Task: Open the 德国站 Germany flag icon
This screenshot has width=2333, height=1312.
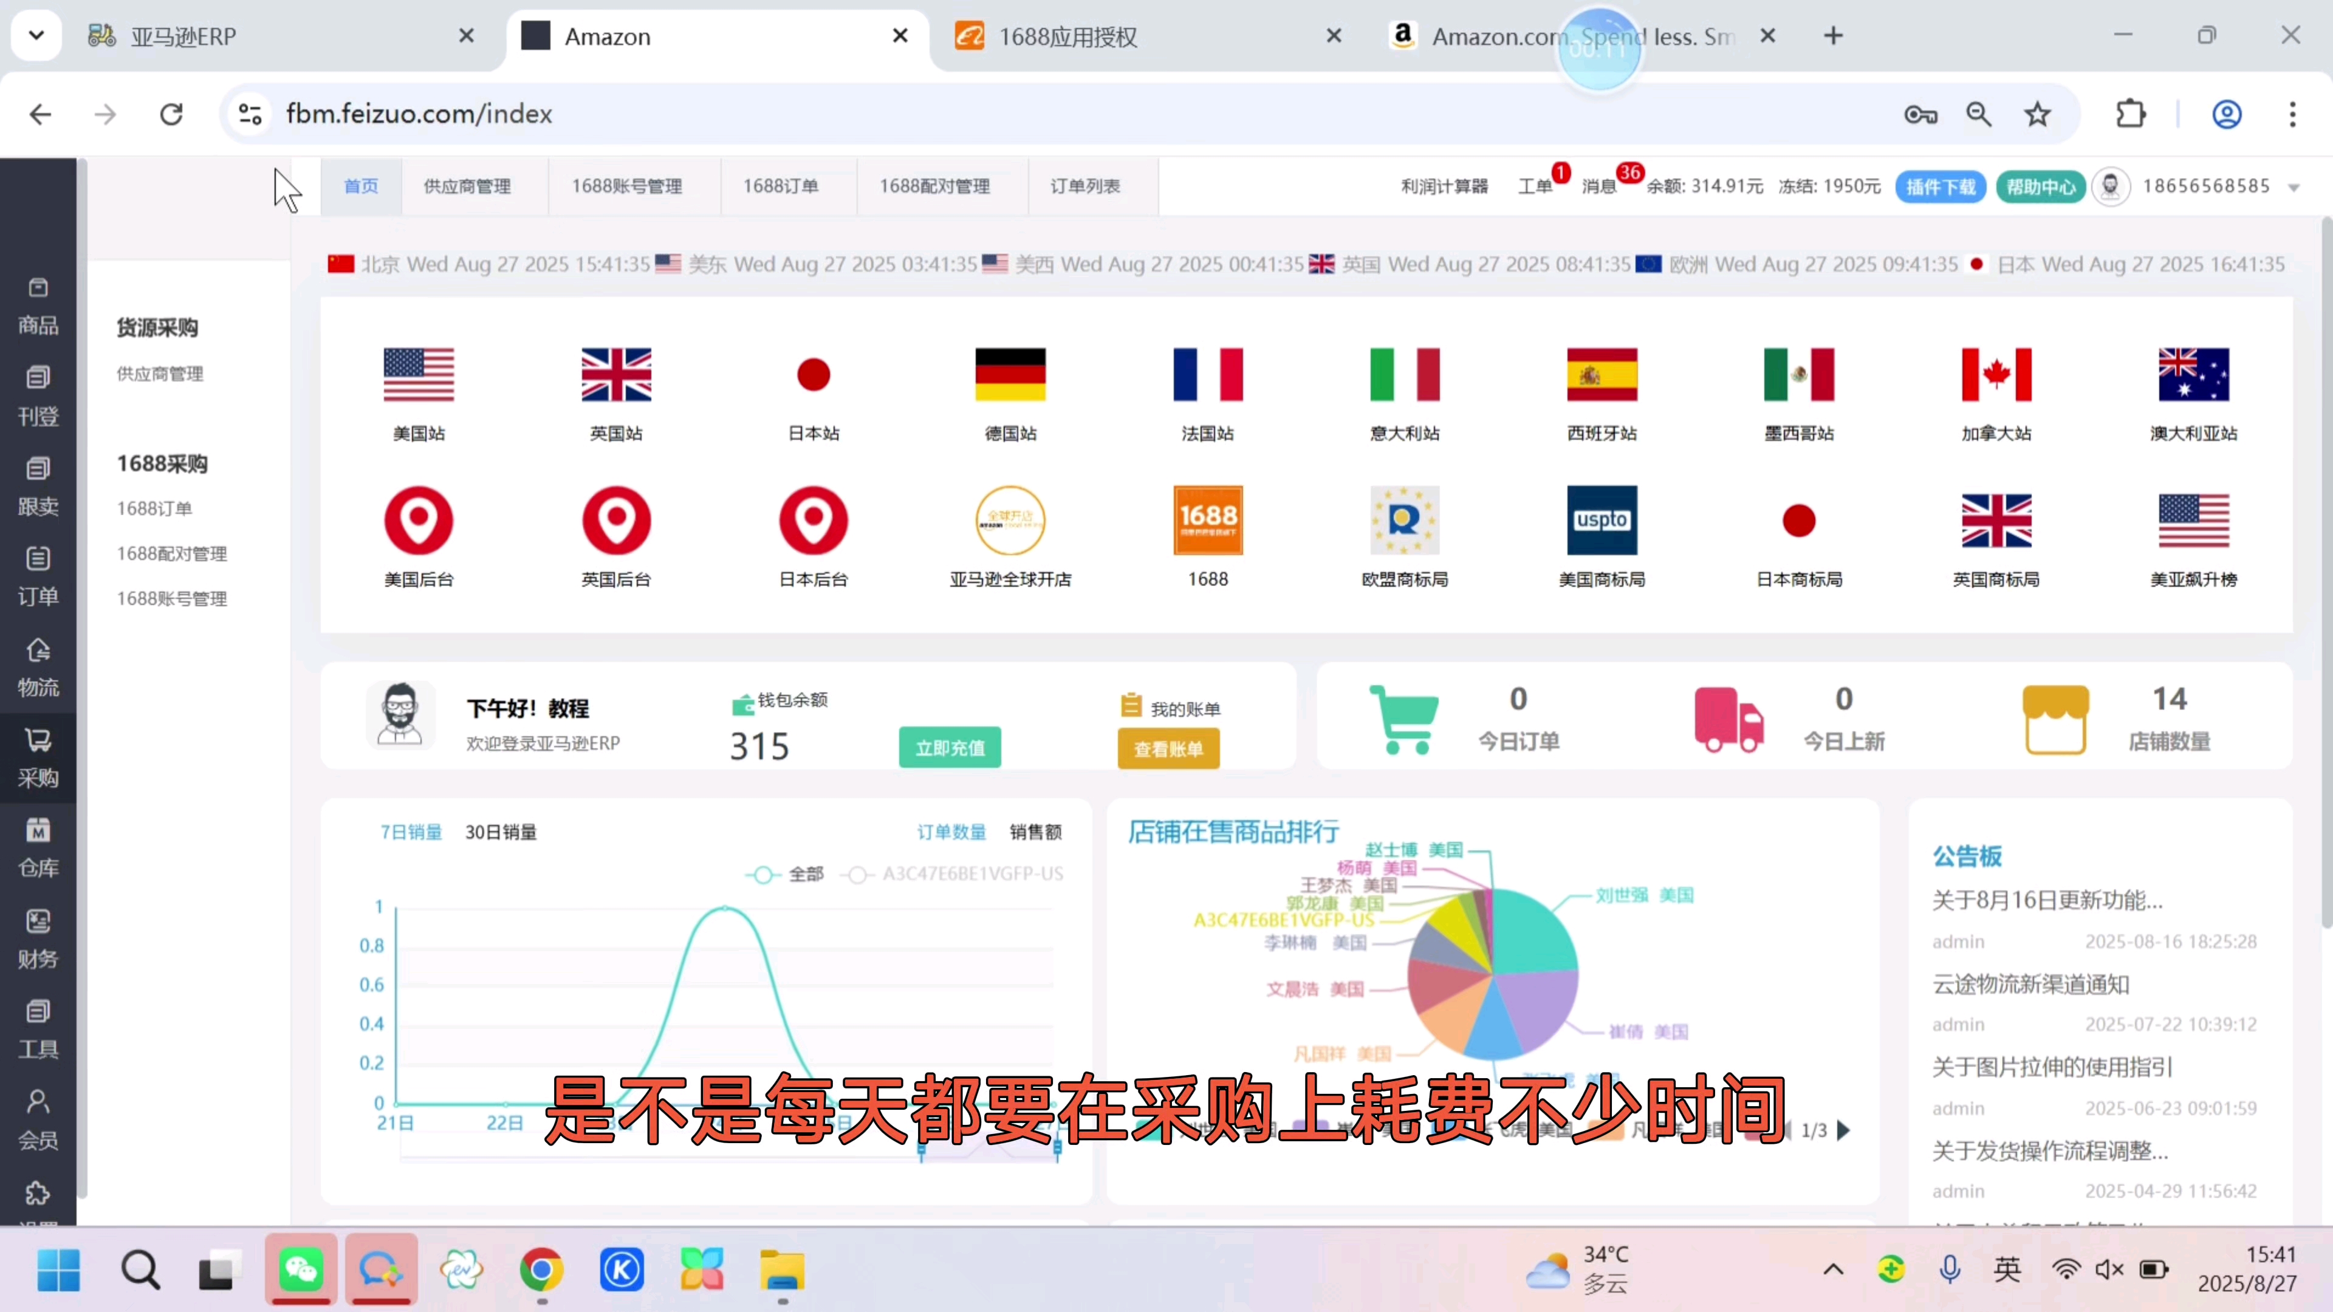Action: click(1011, 374)
